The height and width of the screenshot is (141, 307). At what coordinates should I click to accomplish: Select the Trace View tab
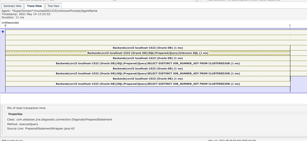pyautogui.click(x=34, y=6)
